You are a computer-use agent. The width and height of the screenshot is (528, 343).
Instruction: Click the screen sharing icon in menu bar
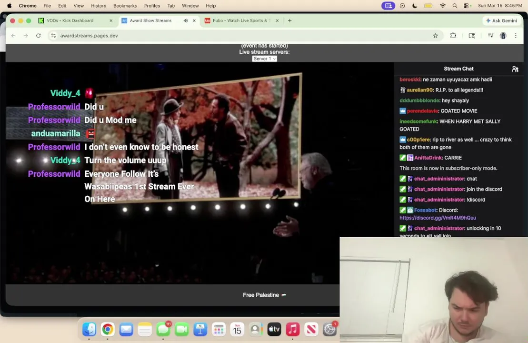click(x=388, y=6)
